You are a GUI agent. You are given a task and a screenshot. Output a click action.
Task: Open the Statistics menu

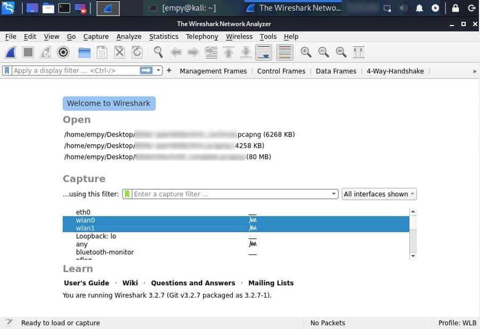(164, 36)
